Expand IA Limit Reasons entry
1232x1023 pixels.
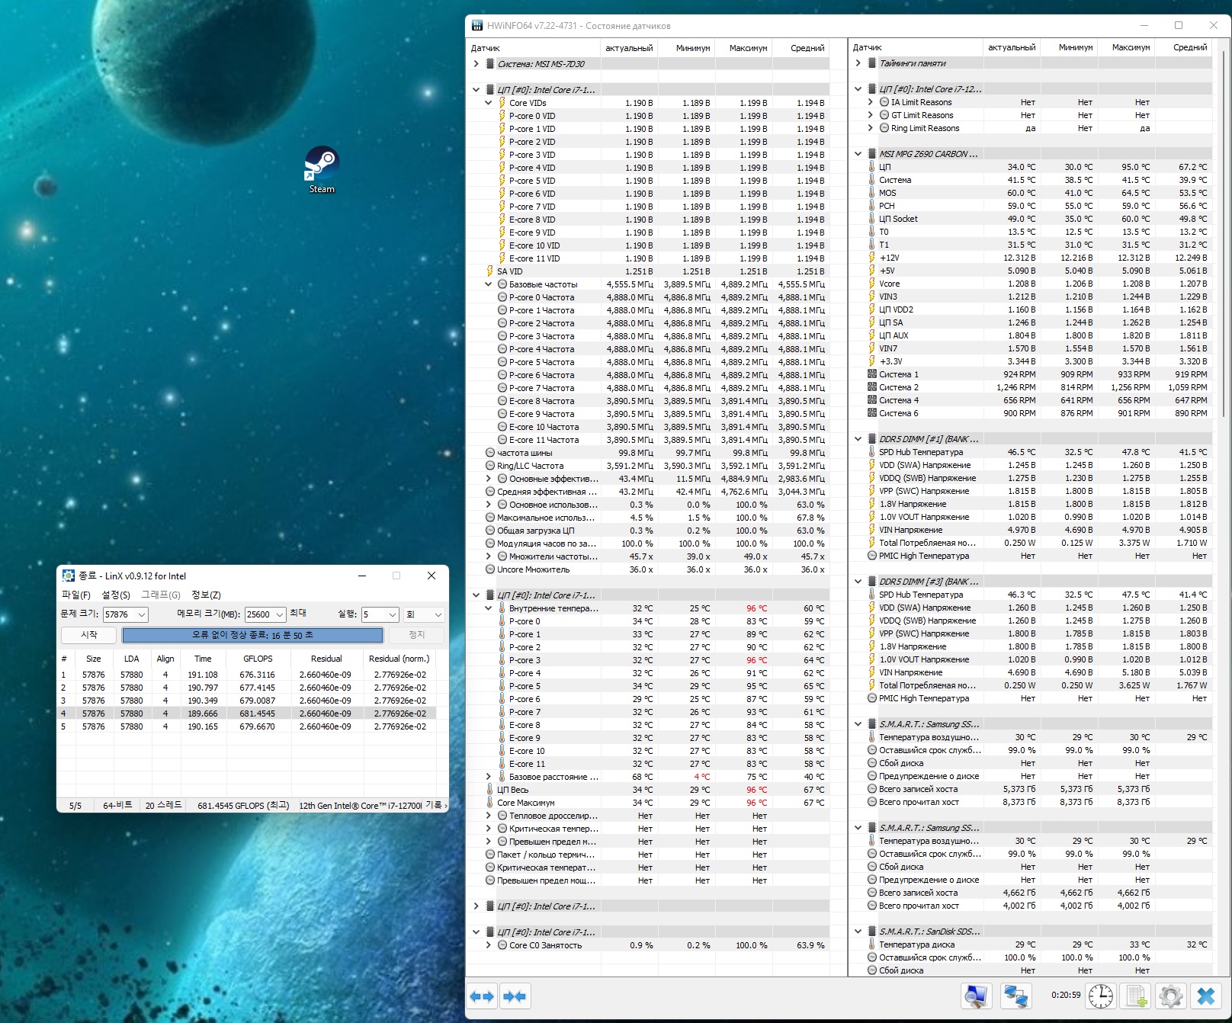coord(871,102)
